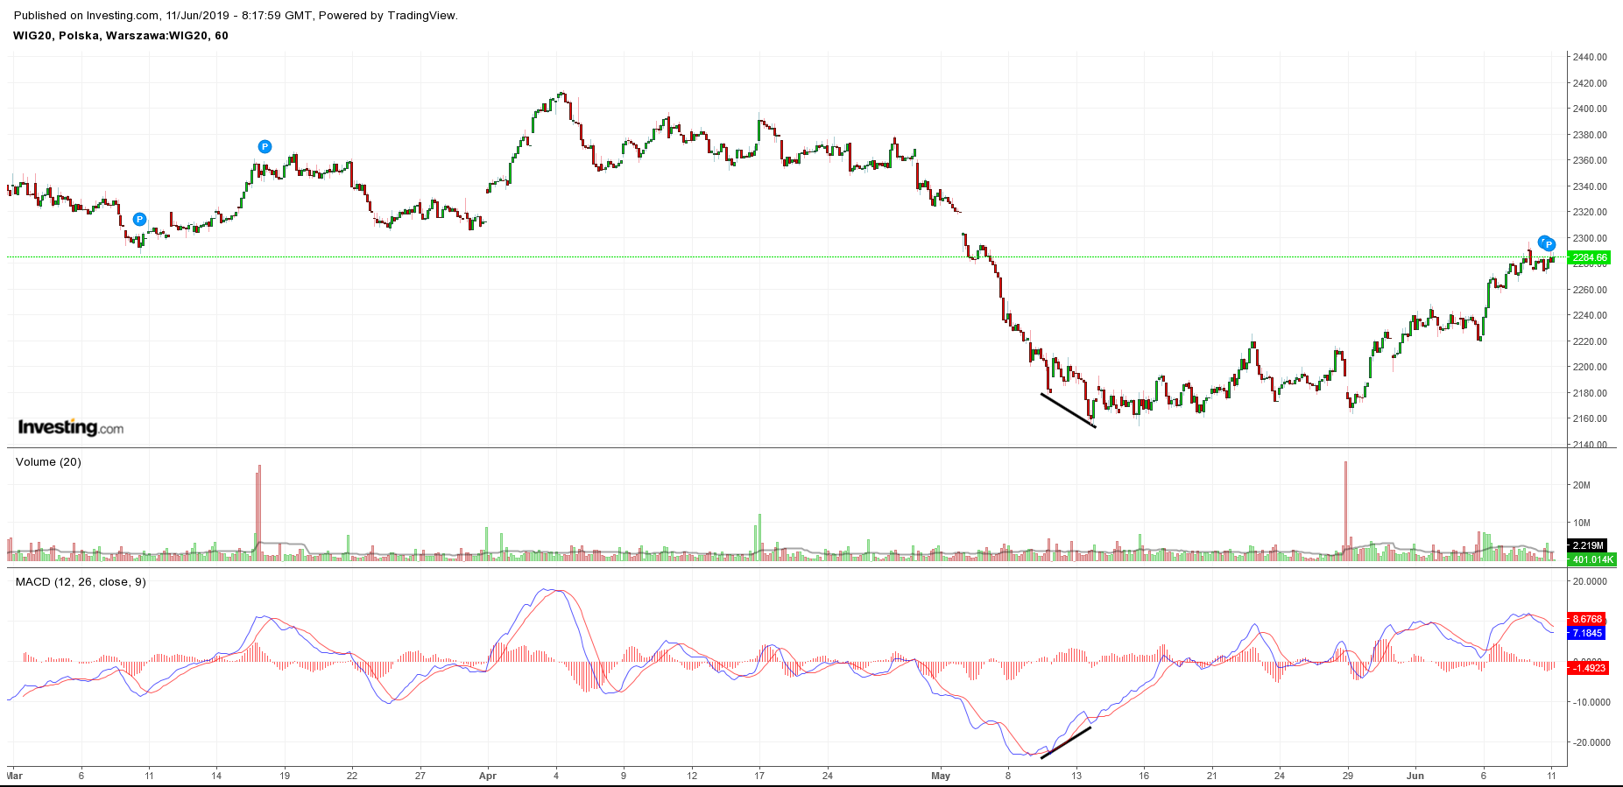
Task: Click the blue P marker above the March 18 high
Action: pos(265,147)
